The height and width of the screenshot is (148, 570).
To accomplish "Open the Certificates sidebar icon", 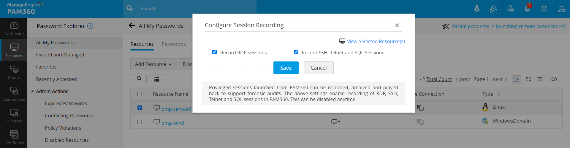I will 14,138.
